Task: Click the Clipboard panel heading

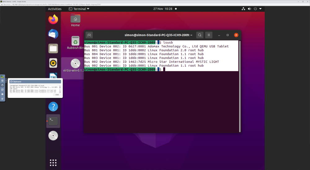Action: [35, 82]
